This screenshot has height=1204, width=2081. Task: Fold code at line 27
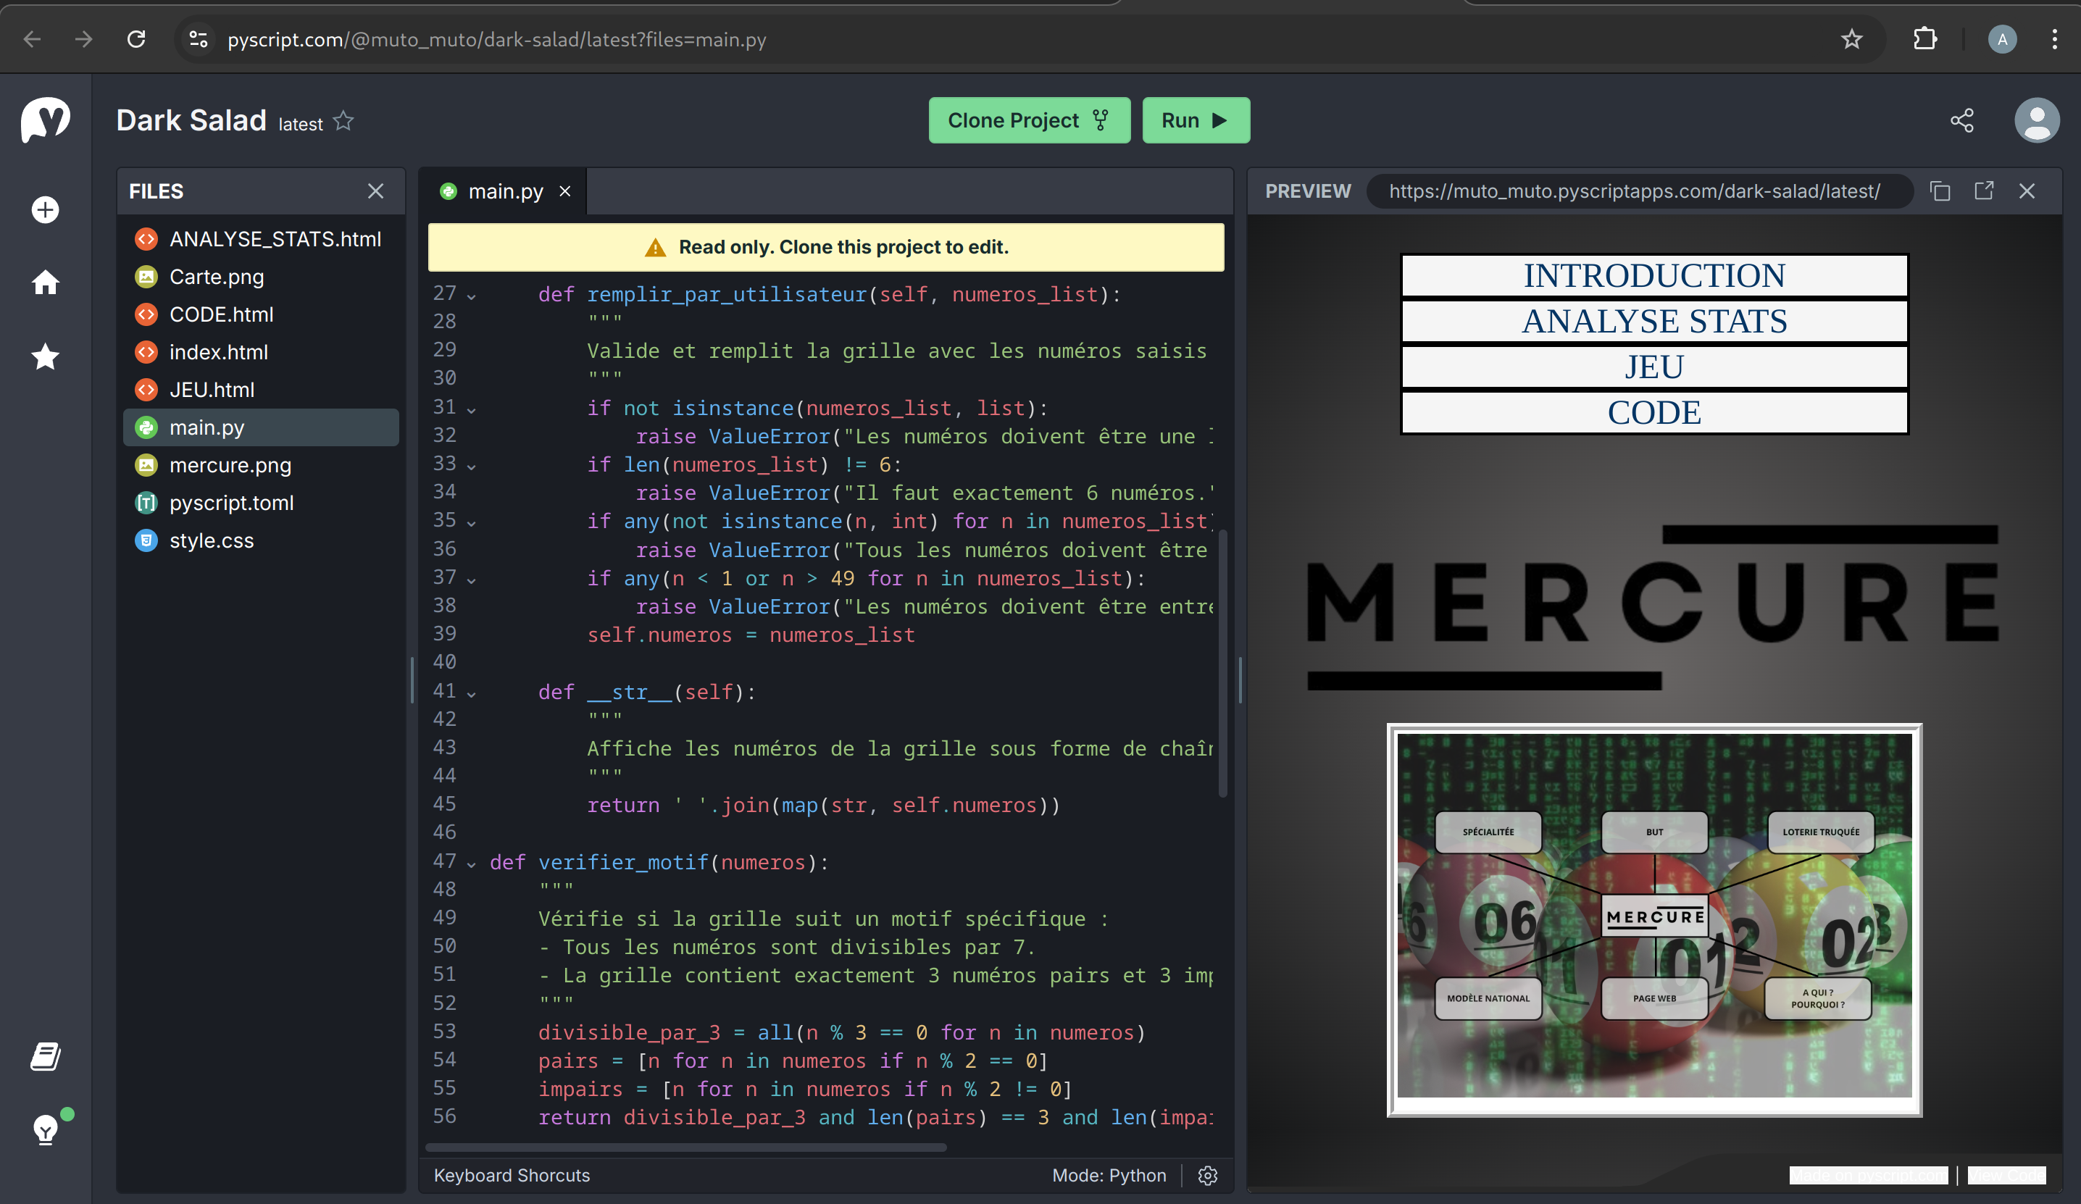tap(472, 296)
